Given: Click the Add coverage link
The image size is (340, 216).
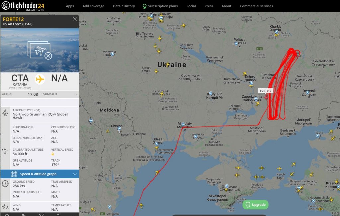Looking at the screenshot, I should pyautogui.click(x=93, y=6).
